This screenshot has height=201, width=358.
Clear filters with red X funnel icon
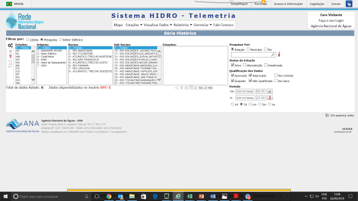(10, 56)
